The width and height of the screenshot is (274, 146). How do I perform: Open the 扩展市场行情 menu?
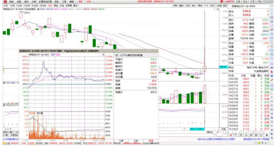click(44, 2)
